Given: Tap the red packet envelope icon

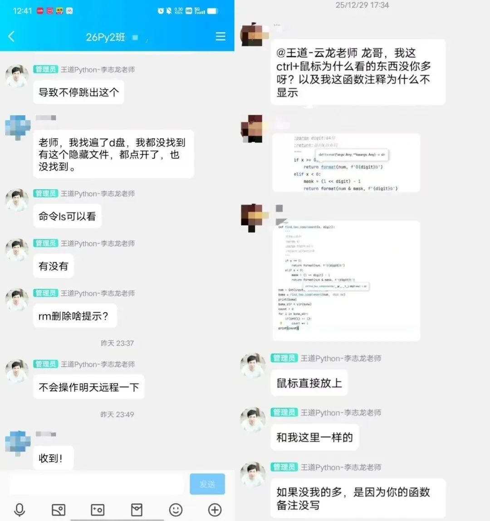Looking at the screenshot, I should tap(137, 509).
